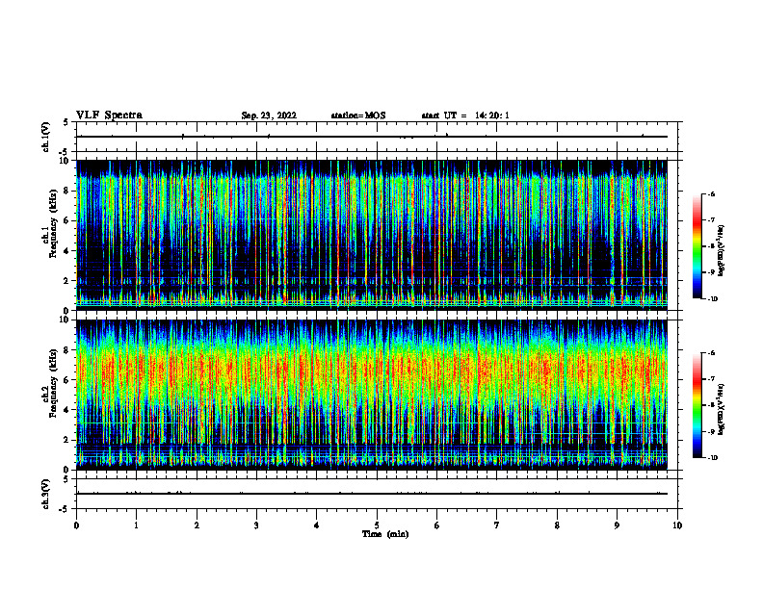Click the ch.2 "Frequency (kHz)" axis label
The image size is (763, 589).
pos(53,382)
